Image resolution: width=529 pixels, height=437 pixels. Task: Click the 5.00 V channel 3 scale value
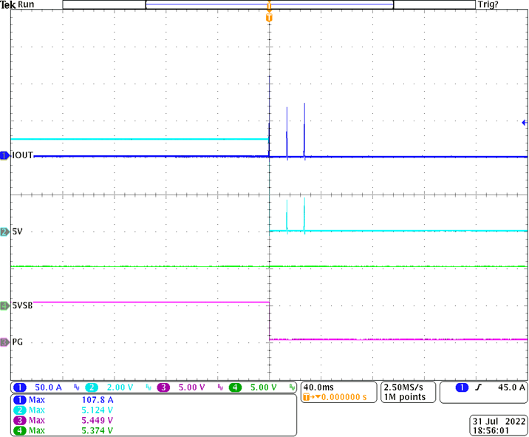click(x=191, y=387)
